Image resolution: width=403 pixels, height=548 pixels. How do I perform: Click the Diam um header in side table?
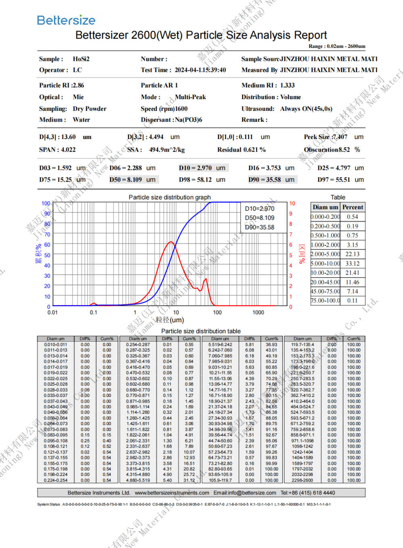coord(326,207)
